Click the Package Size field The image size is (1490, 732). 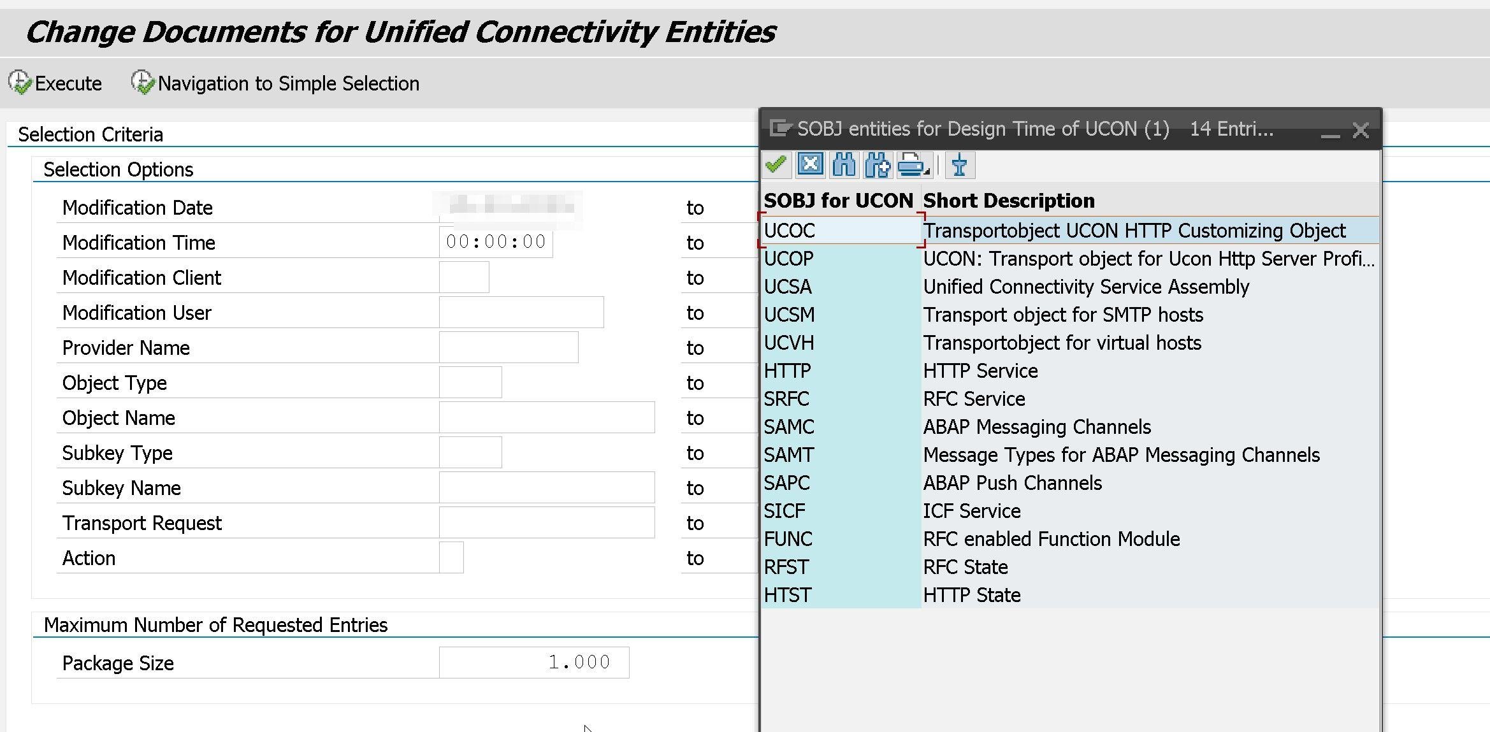534,663
